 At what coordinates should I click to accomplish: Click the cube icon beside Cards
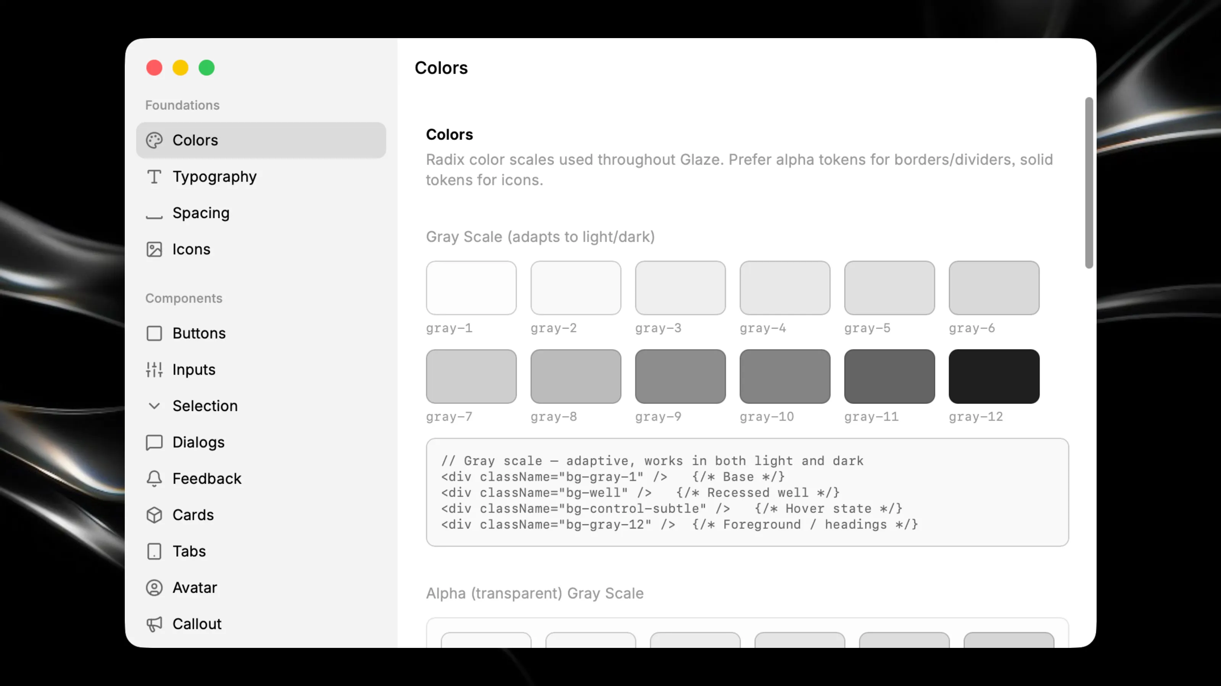(x=154, y=515)
